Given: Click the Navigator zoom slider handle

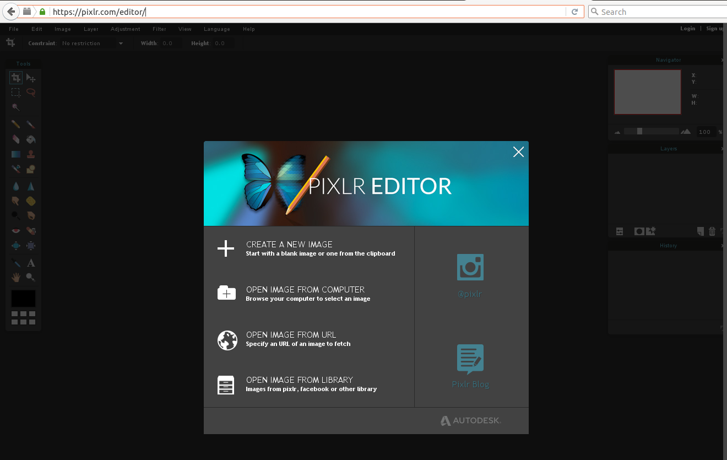Looking at the screenshot, I should pos(639,132).
